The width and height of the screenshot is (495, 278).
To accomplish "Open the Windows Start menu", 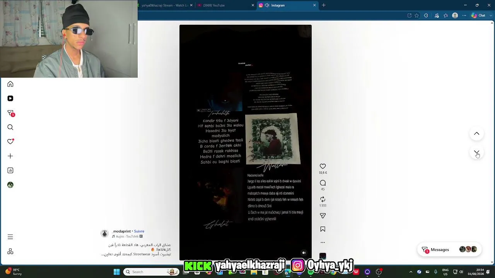I will [116, 272].
